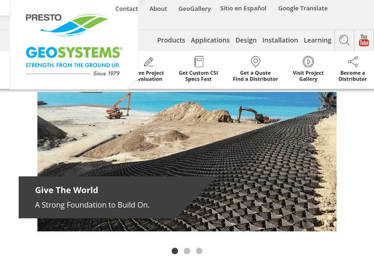The width and height of the screenshot is (374, 280).
Task: Visit the YouTube channel icon
Action: [x=364, y=40]
